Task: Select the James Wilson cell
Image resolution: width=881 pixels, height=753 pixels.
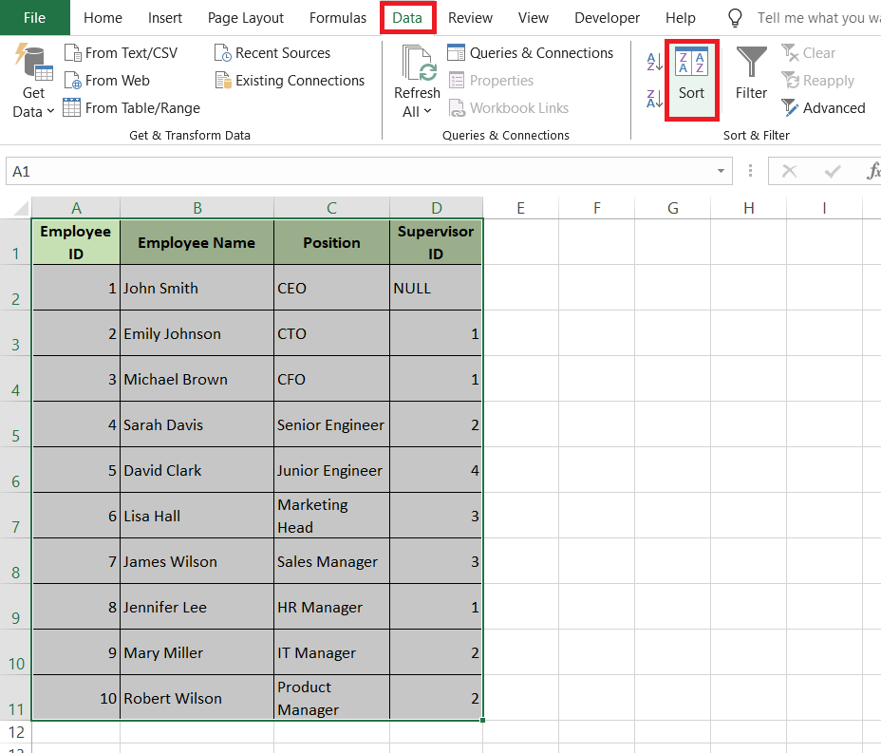Action: click(x=197, y=561)
